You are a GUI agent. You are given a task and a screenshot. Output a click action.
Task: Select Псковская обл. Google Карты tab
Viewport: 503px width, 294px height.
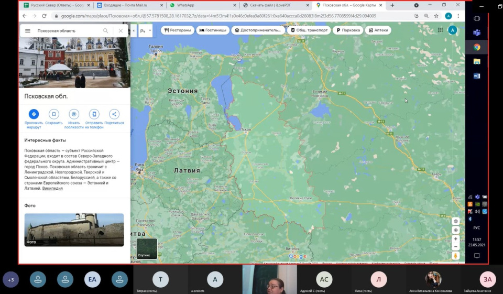pyautogui.click(x=349, y=5)
